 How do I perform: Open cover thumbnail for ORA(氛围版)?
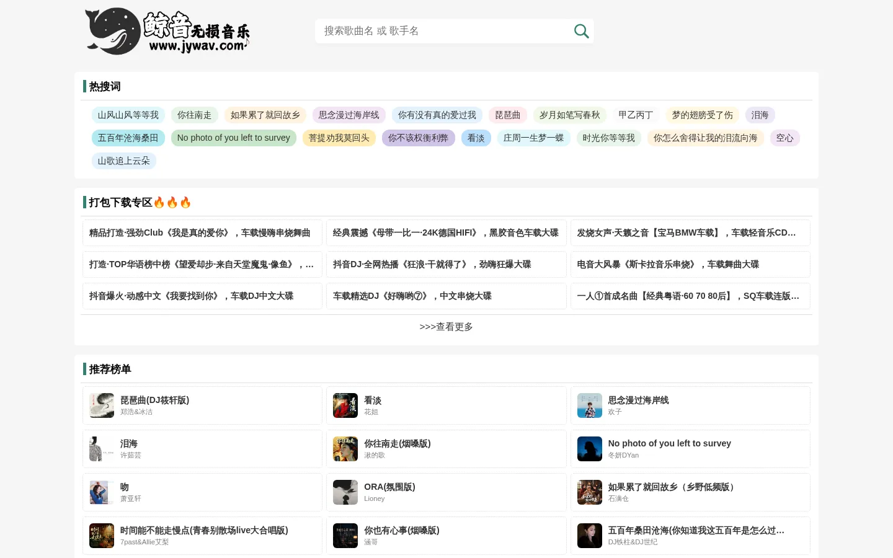345,492
